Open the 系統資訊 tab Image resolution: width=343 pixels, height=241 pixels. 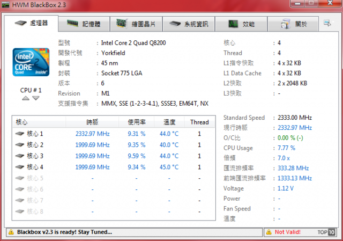coord(189,24)
